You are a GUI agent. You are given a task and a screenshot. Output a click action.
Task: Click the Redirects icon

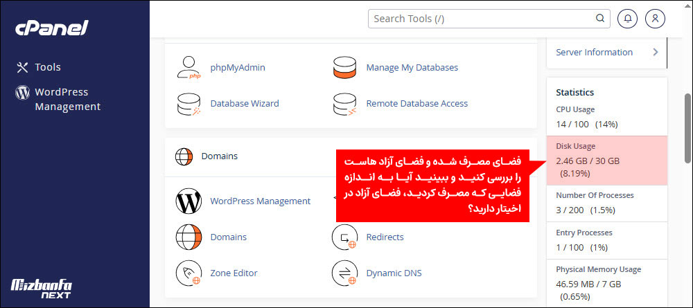[x=344, y=237]
